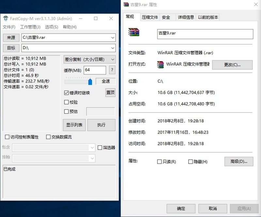
Task: Click the ? help icon beside the cache field
Action: [112, 70]
